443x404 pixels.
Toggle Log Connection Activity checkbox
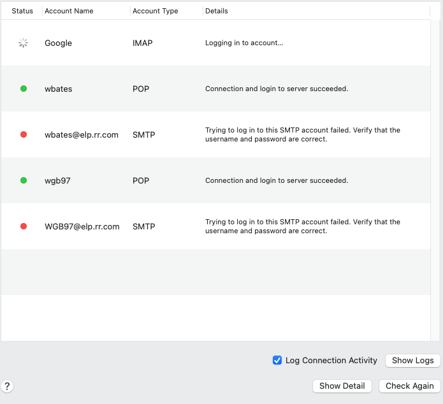point(277,360)
